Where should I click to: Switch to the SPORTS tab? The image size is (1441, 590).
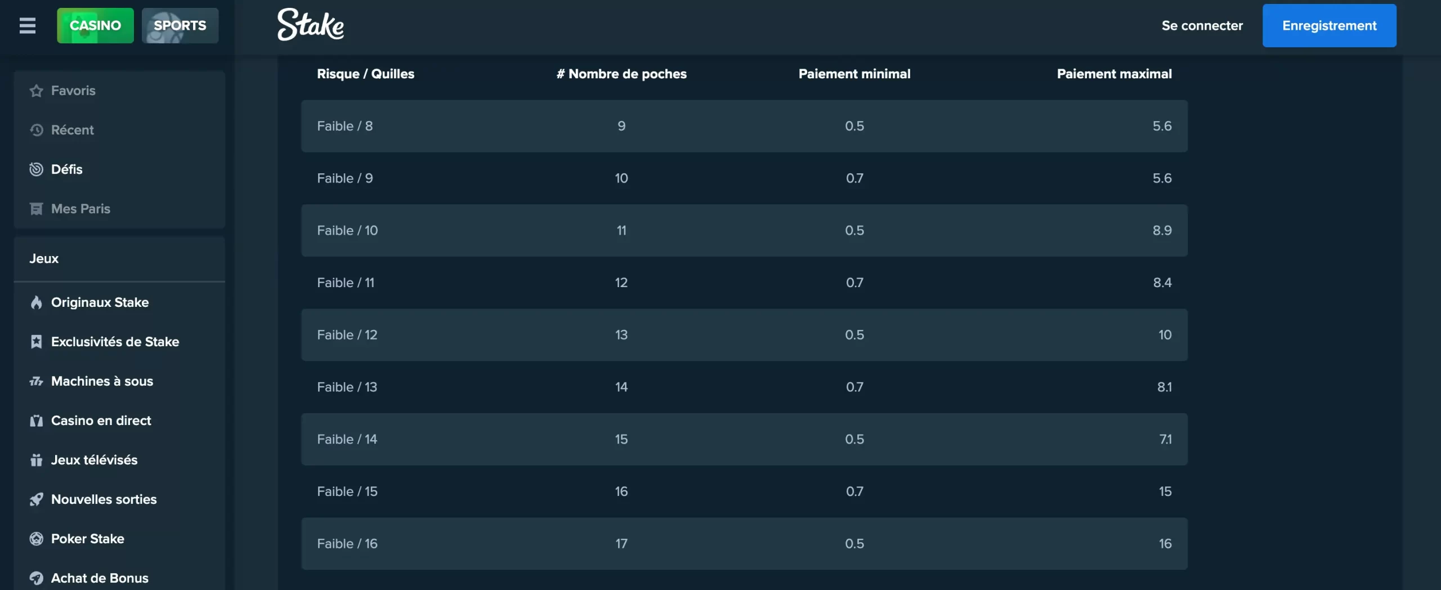click(180, 25)
